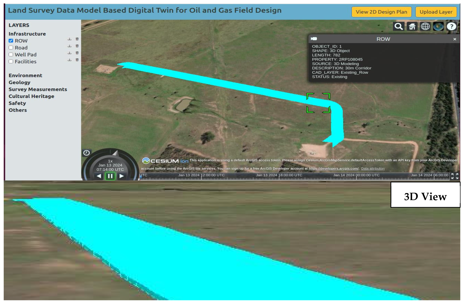Open the scene mode globe picker
Image resolution: width=463 pixels, height=304 pixels.
coord(425,26)
